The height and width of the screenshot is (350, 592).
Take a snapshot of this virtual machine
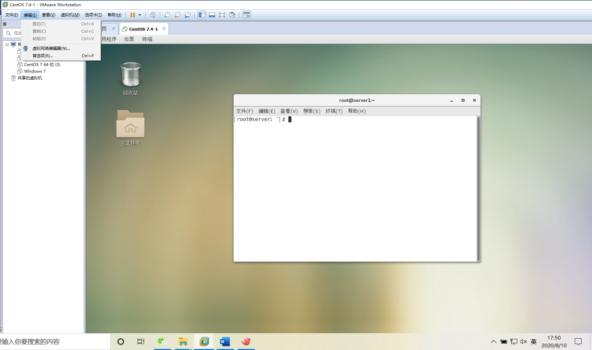click(167, 15)
